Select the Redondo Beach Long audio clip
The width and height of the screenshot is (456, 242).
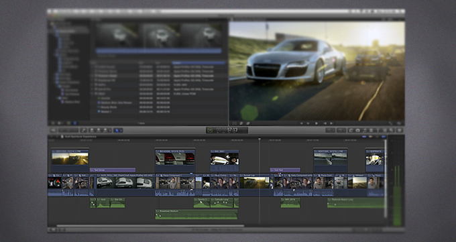pyautogui.click(x=355, y=202)
